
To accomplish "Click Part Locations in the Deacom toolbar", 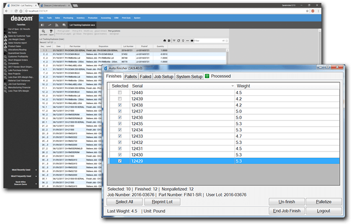I will click(114, 31).
